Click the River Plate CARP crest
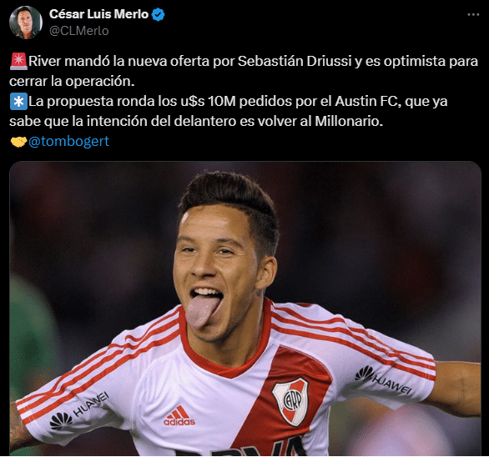The height and width of the screenshot is (457, 489). (x=291, y=401)
